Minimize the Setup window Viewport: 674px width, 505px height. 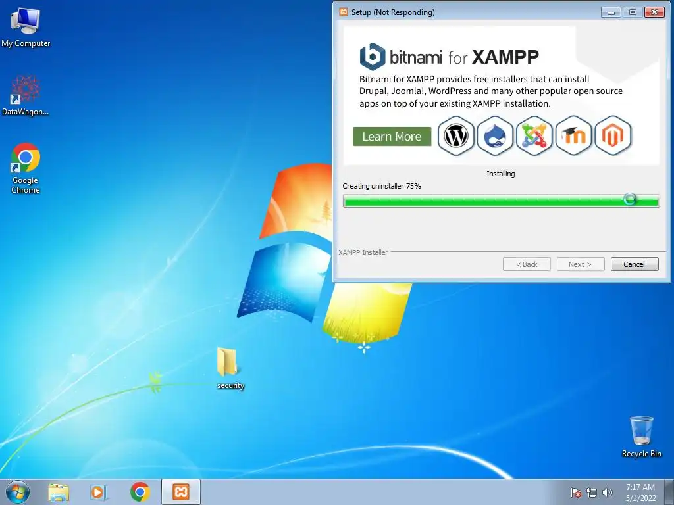click(x=611, y=12)
